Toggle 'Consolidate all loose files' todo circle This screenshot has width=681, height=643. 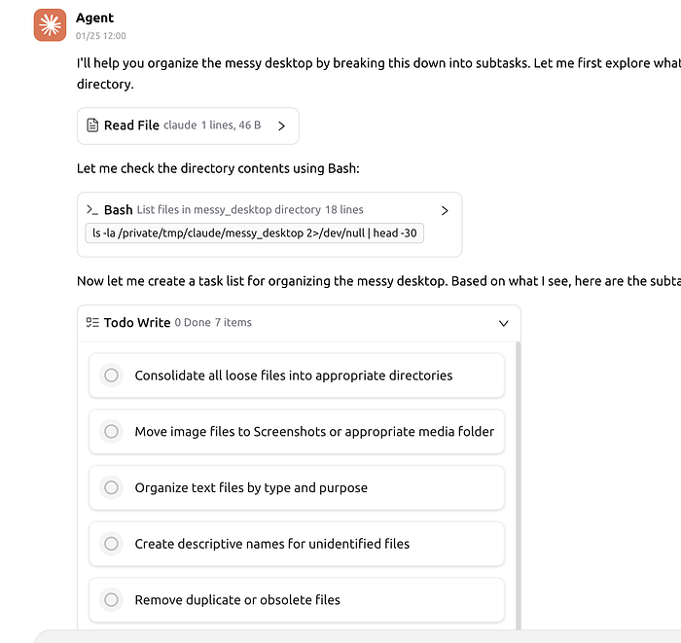[111, 375]
